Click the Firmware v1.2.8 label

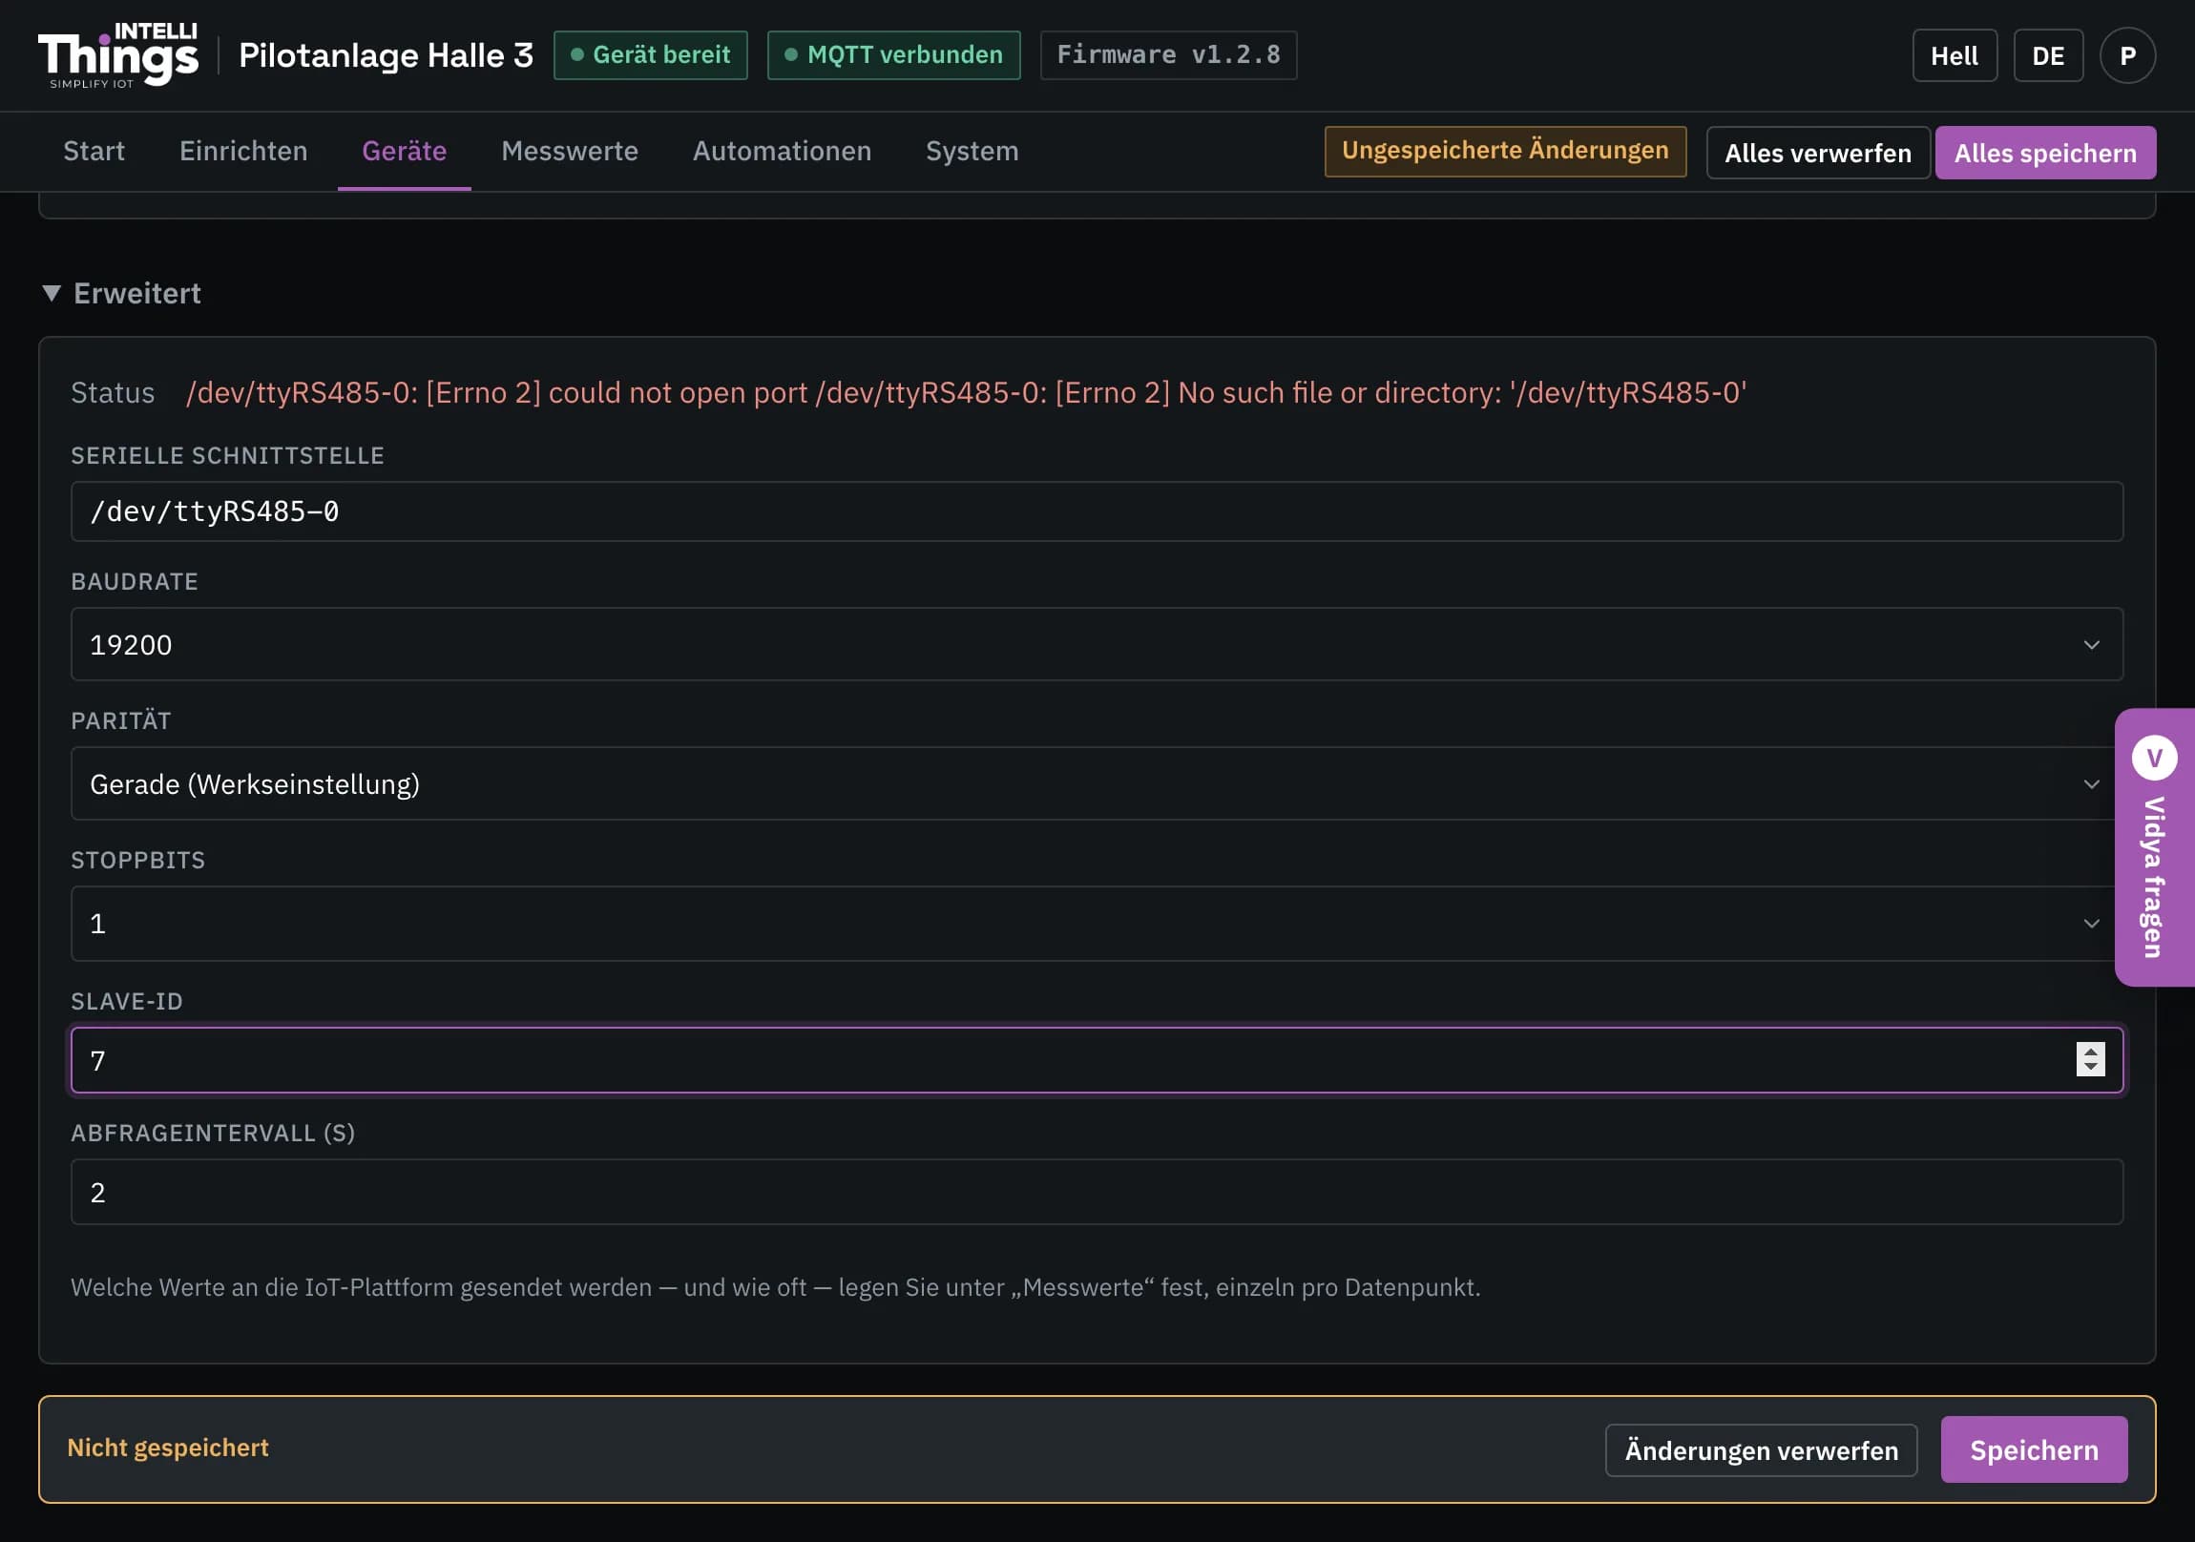click(x=1168, y=55)
